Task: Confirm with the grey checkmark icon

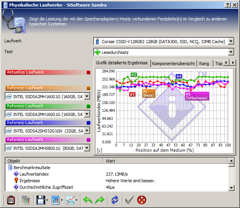Action: (x=130, y=200)
